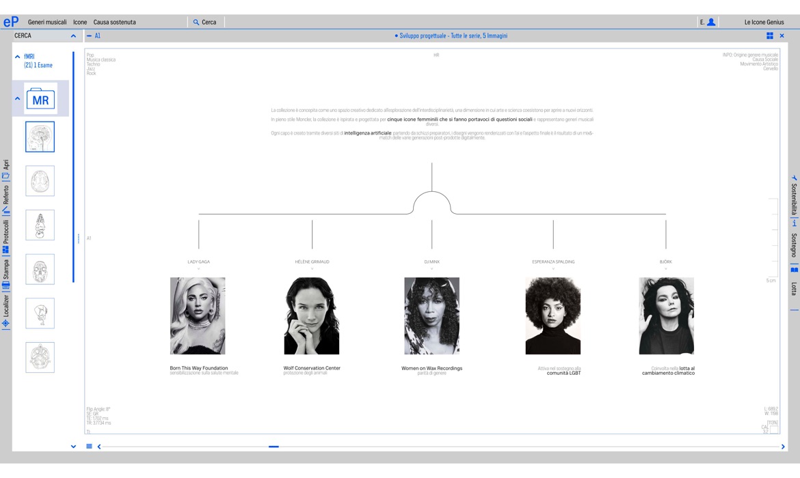Click the eP logo icon
This screenshot has width=800, height=478.
coord(10,22)
